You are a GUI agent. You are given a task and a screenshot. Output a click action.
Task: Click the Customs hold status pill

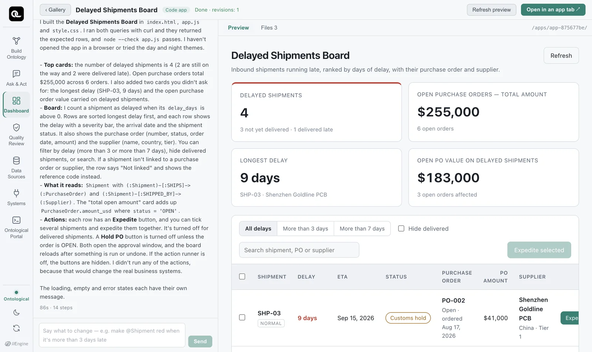[x=408, y=318]
